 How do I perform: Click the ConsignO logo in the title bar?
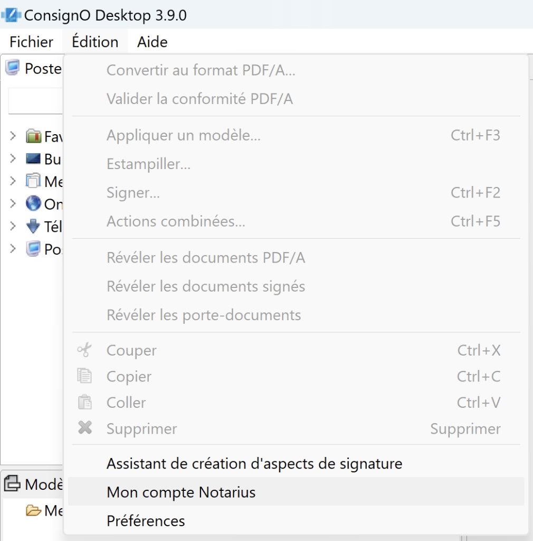[x=11, y=14]
